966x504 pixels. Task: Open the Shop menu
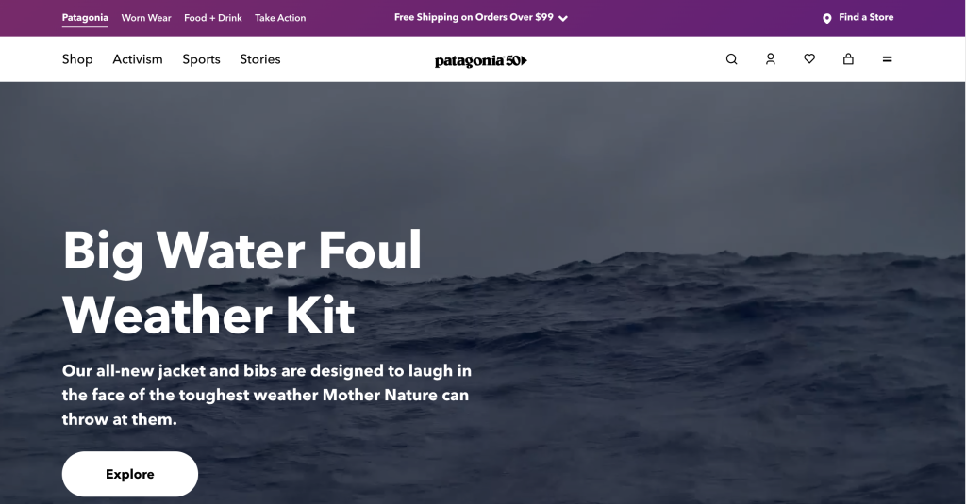pos(77,59)
